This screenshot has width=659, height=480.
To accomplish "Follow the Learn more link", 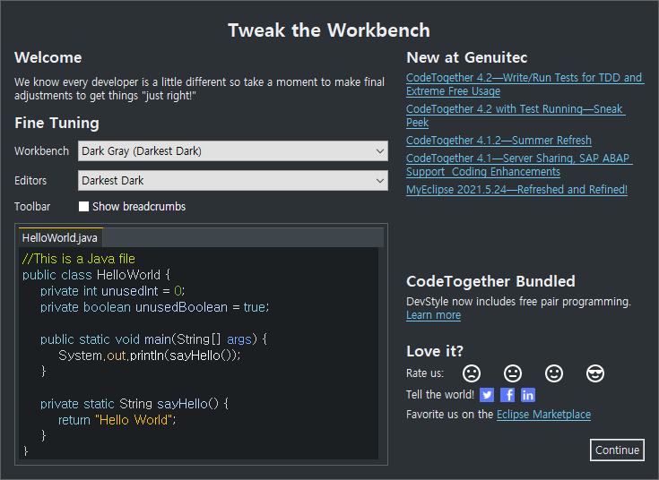I will pyautogui.click(x=433, y=315).
